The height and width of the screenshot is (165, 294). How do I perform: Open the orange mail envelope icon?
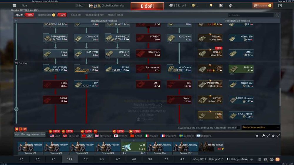278,159
